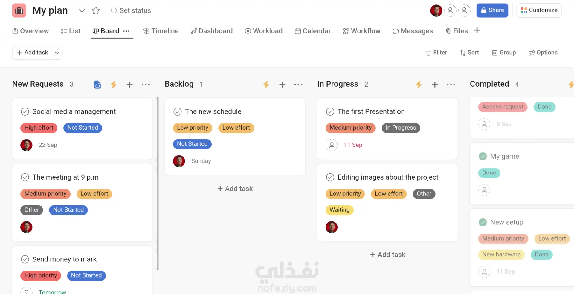Expand the My plan title dropdown chevron
The height and width of the screenshot is (294, 574).
[x=82, y=11]
